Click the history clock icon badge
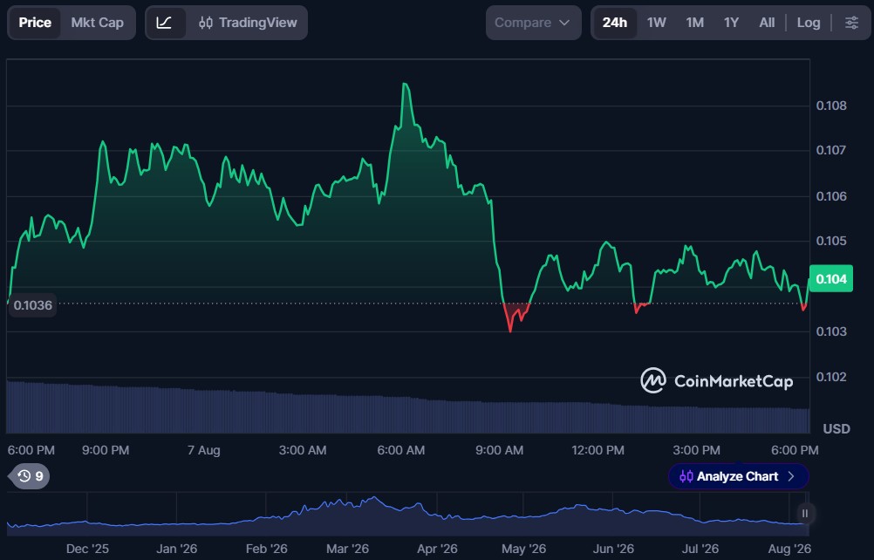 click(x=30, y=476)
